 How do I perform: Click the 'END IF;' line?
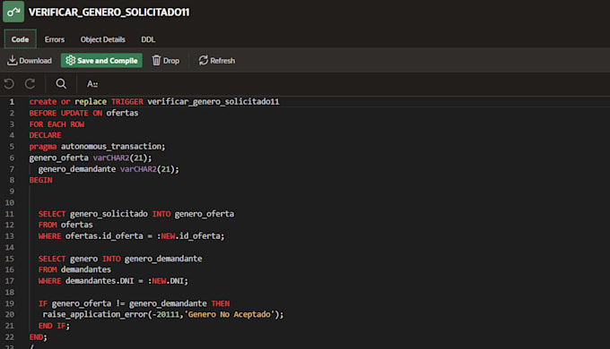(x=54, y=326)
